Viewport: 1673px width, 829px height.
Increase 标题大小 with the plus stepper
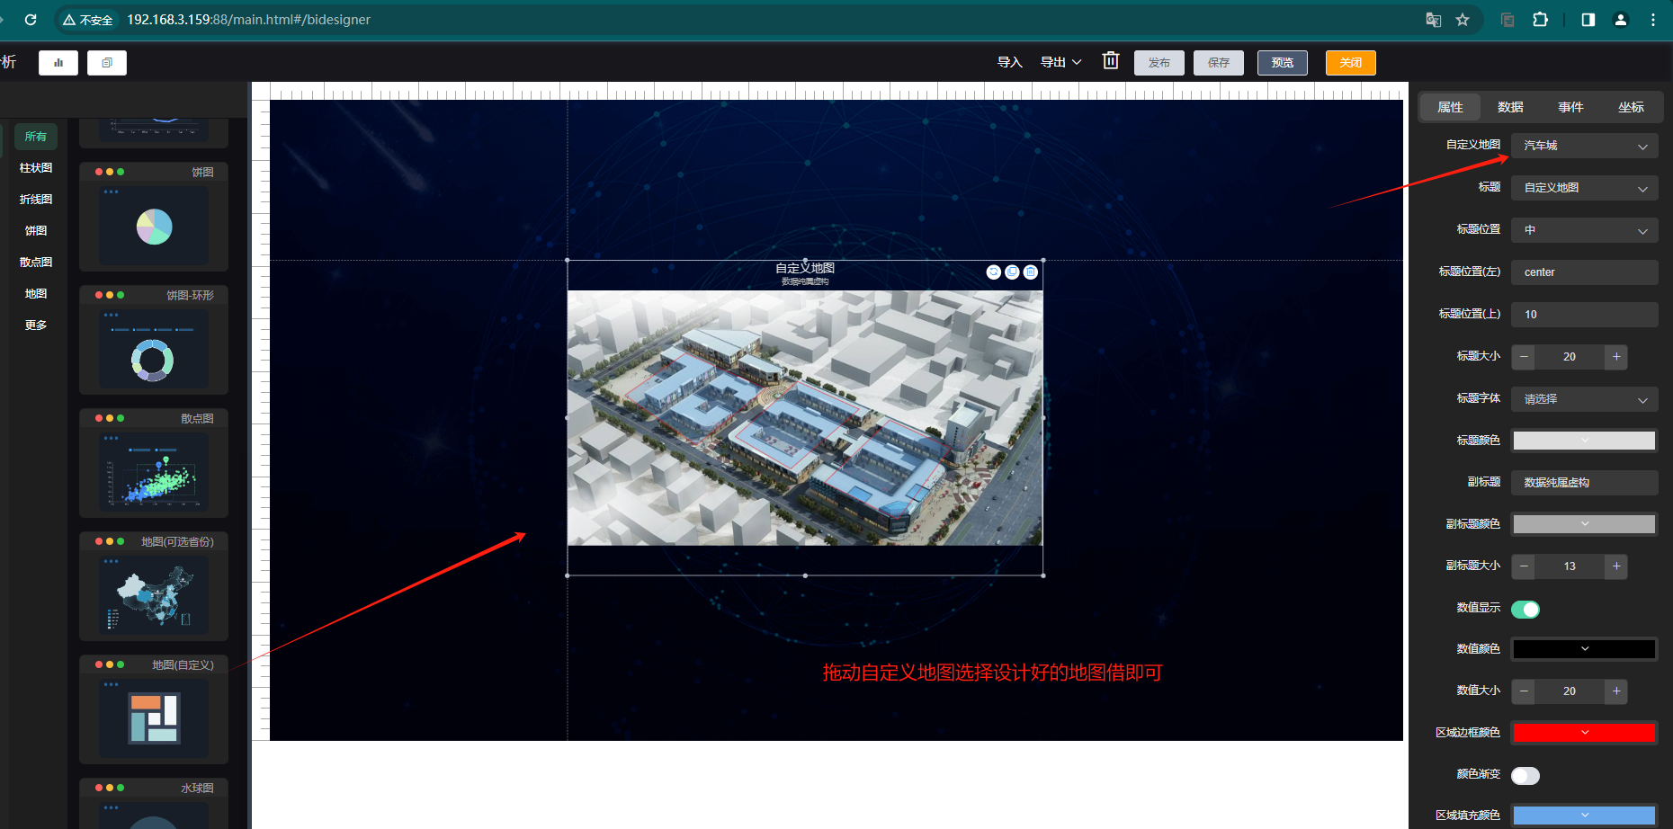[1616, 357]
